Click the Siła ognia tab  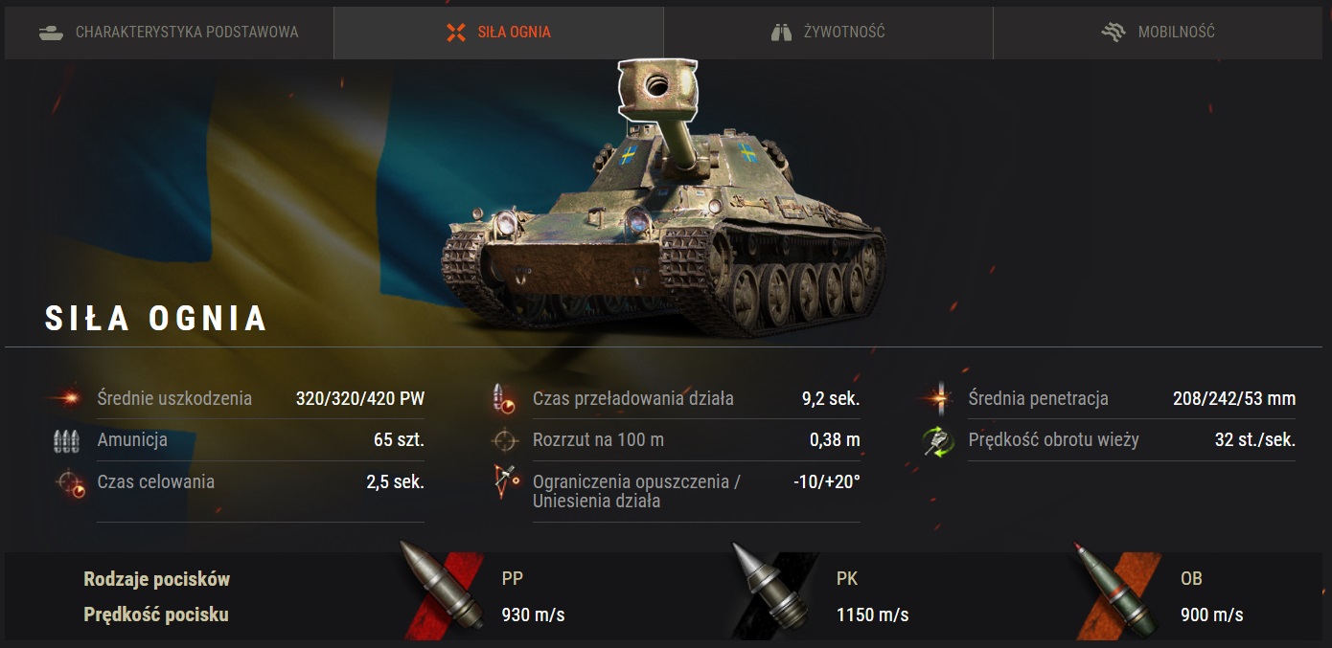[x=498, y=33]
